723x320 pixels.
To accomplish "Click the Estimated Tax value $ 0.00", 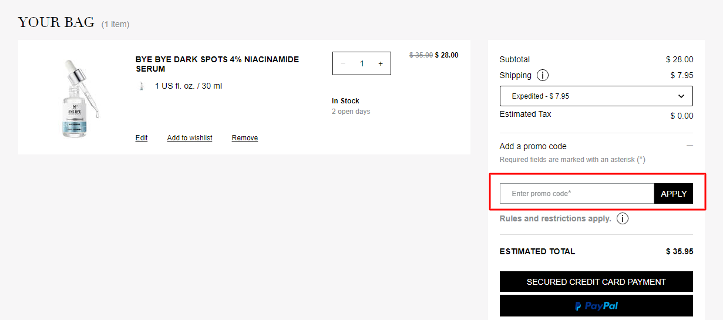I will point(682,116).
